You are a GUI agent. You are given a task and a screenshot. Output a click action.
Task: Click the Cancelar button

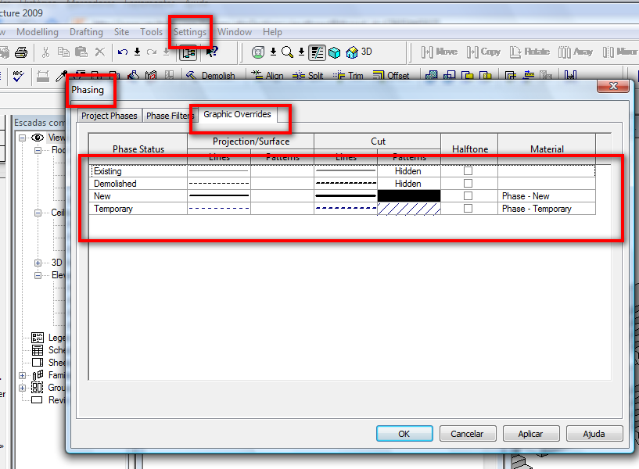(468, 434)
